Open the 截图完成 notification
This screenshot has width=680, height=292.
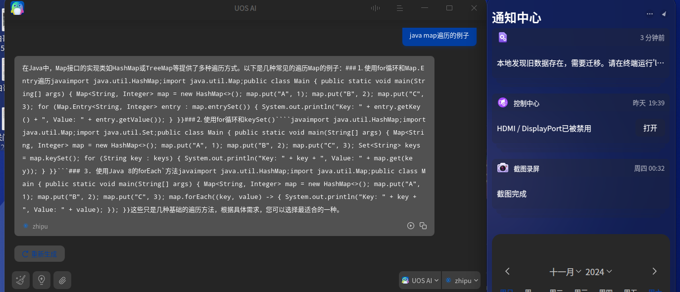[x=581, y=184]
